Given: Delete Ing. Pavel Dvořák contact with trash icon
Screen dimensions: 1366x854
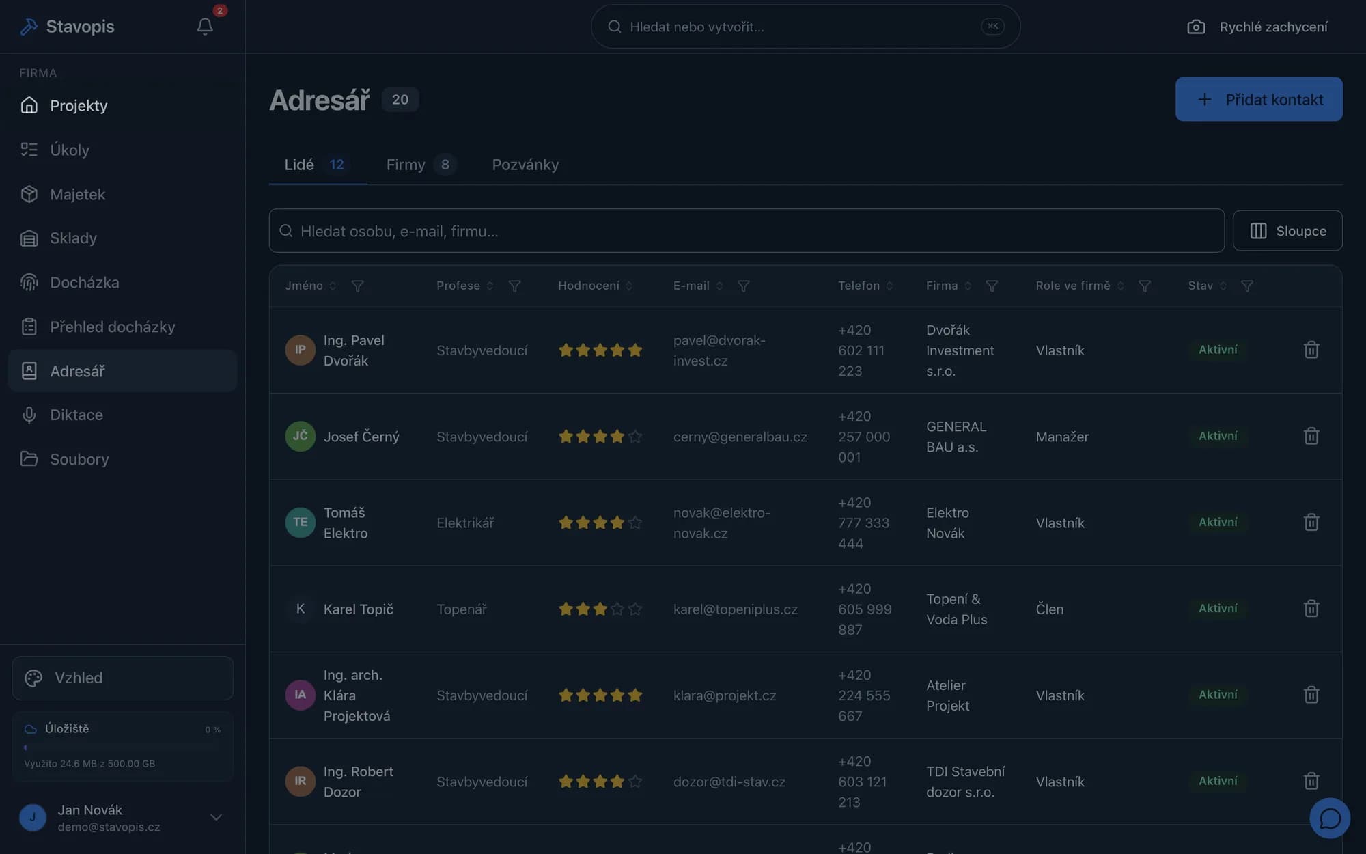Looking at the screenshot, I should (x=1311, y=350).
